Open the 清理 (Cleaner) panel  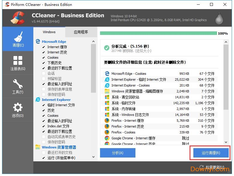click(x=18, y=38)
